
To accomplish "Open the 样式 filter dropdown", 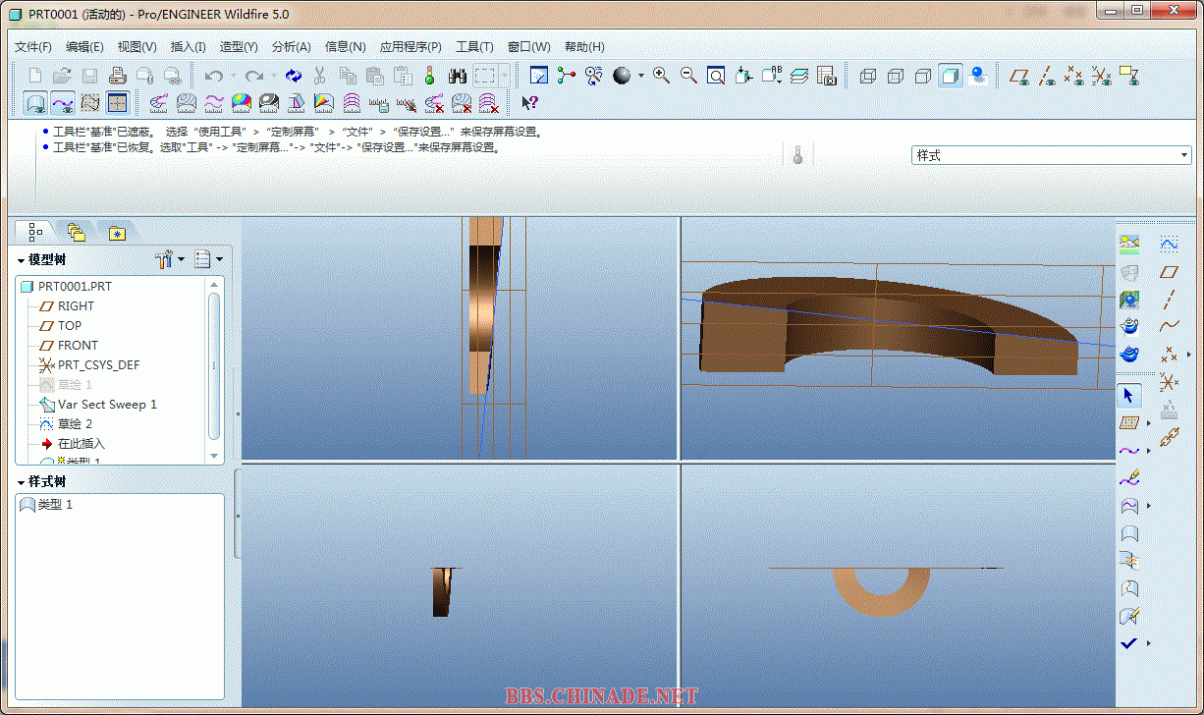I will [1051, 155].
